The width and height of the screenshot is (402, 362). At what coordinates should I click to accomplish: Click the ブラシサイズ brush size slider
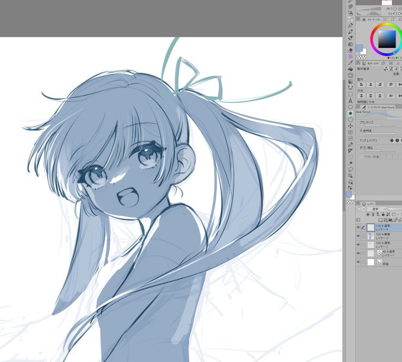point(381,125)
